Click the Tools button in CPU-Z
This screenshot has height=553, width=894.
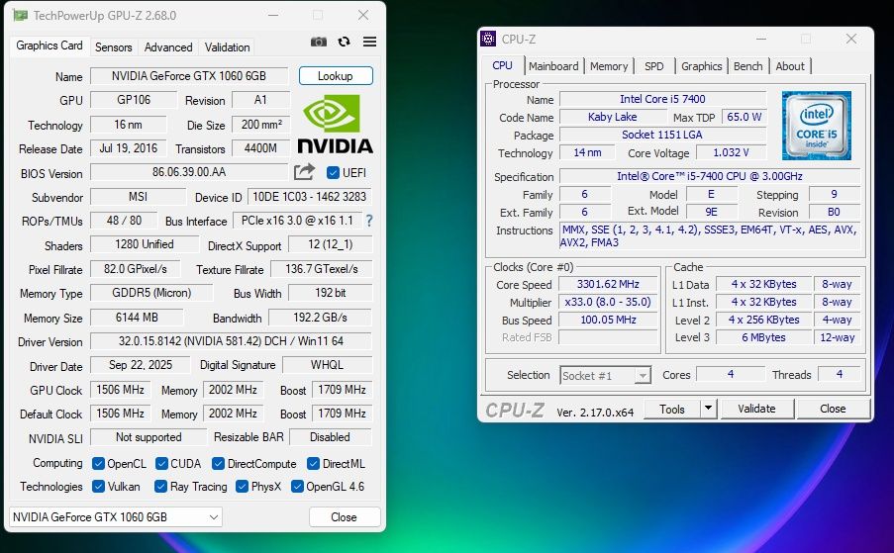click(672, 409)
